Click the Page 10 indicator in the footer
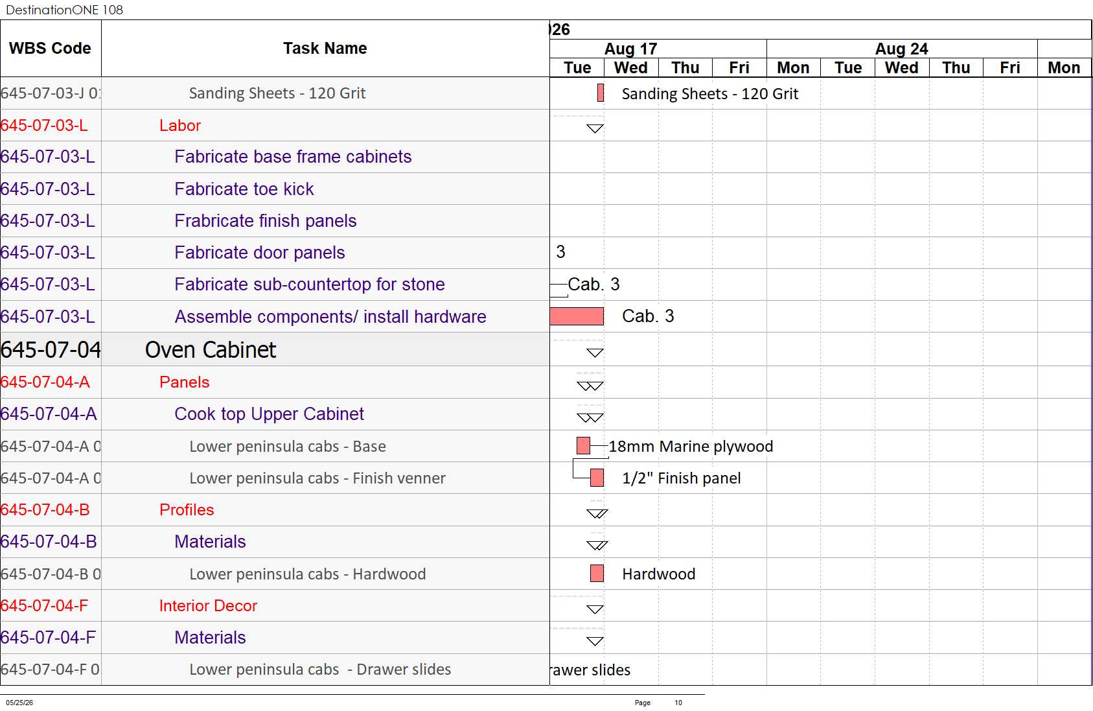This screenshot has height=711, width=1093. pyautogui.click(x=658, y=703)
